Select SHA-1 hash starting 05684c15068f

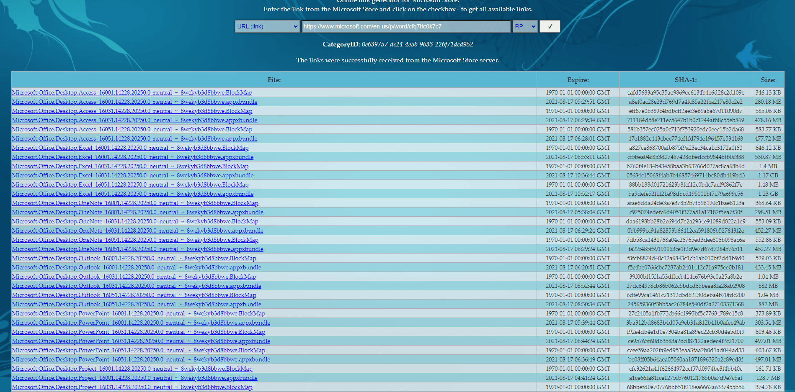click(686, 175)
